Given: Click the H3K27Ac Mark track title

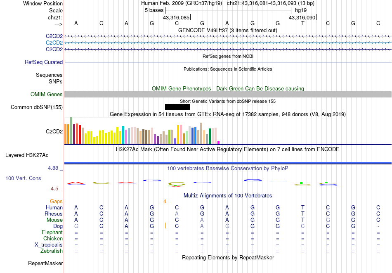Looking at the screenshot, I should 228,150.
